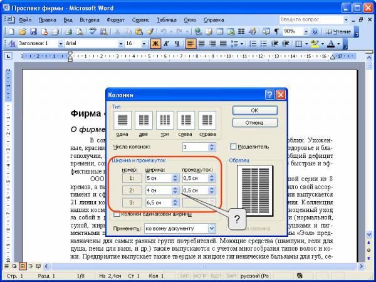Apply bulleted list formatting
Screen dimensions: 376x282
[264, 44]
